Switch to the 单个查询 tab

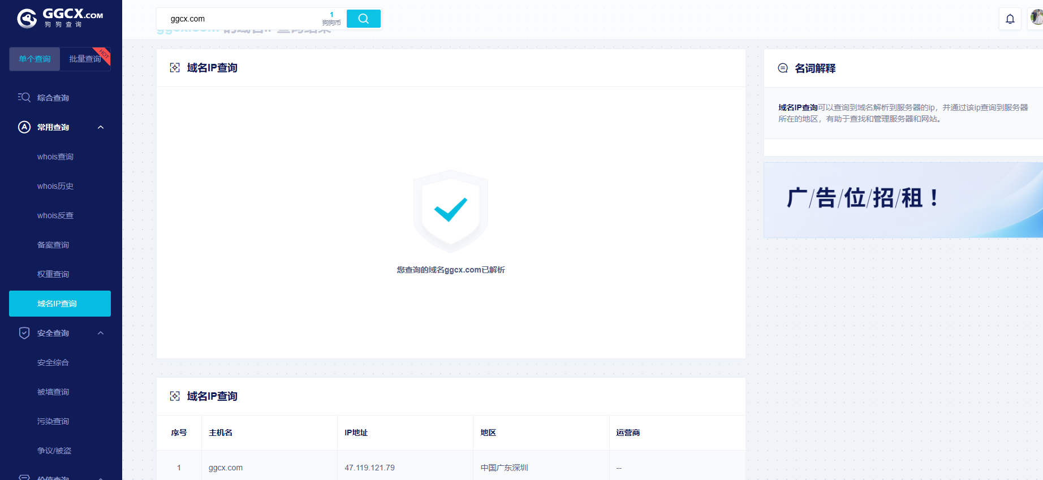(35, 59)
